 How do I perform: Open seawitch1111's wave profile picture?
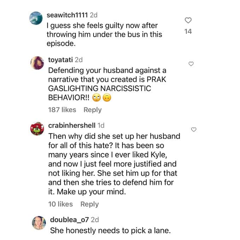35,18
